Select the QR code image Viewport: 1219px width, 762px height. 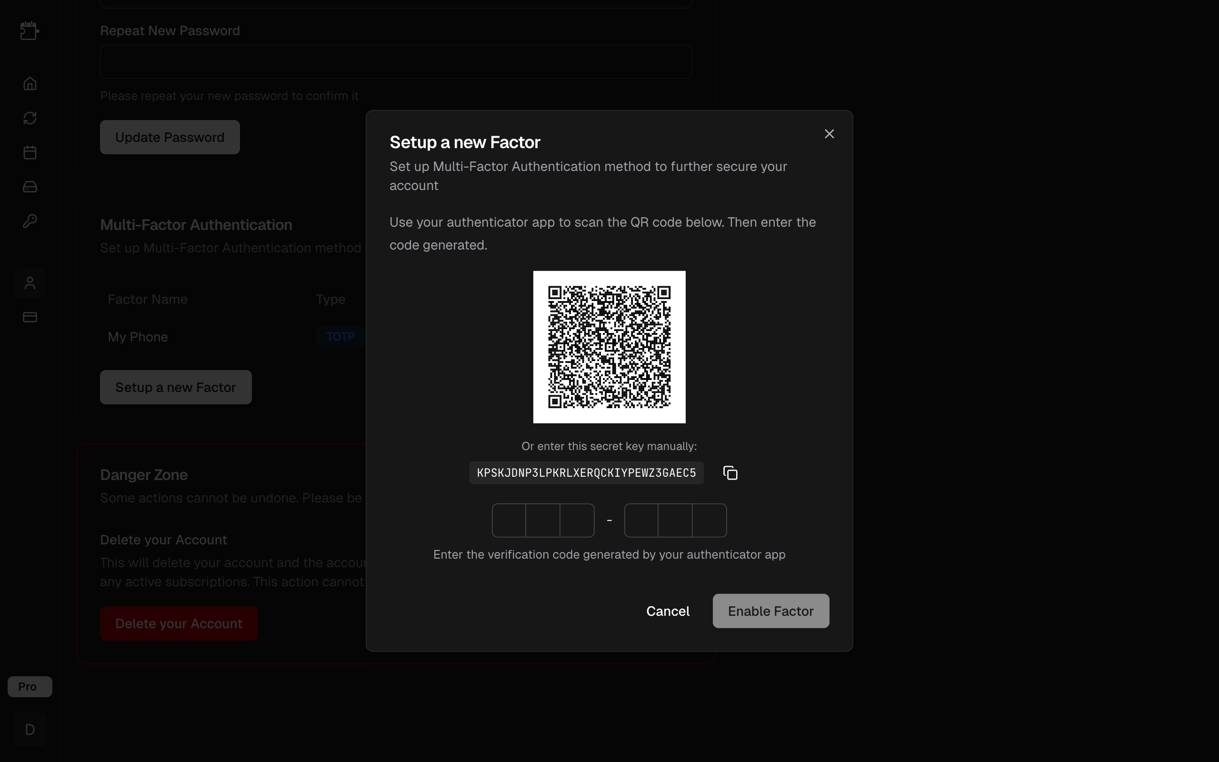(609, 347)
